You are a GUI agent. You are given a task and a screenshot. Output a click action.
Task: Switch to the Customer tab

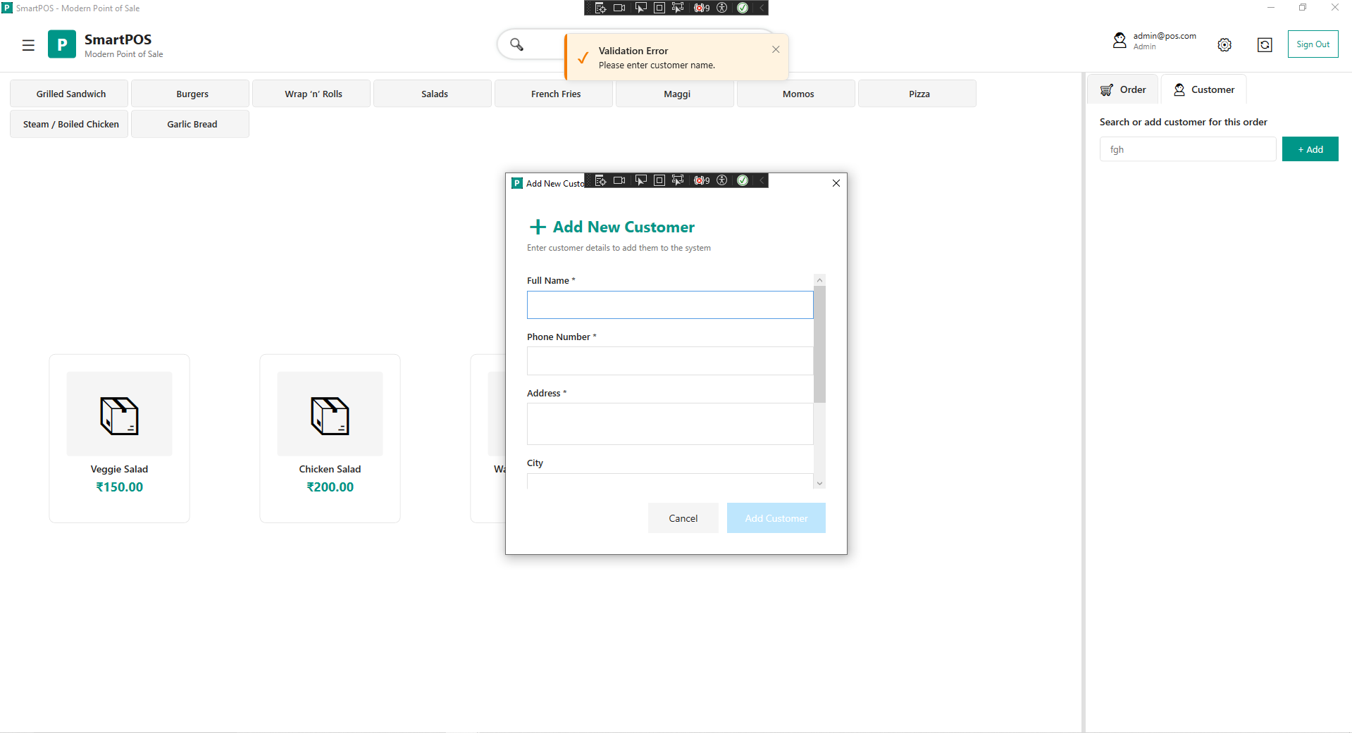[1203, 89]
